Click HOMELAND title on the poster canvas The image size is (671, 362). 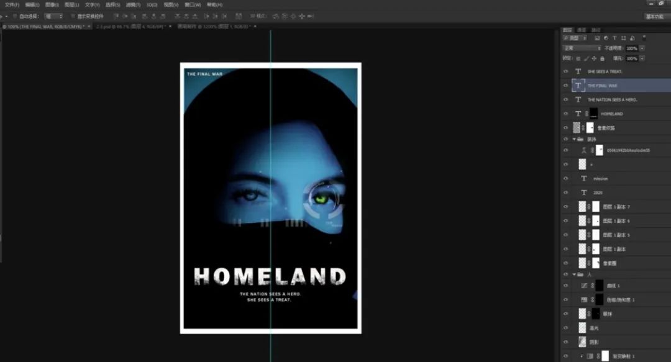click(270, 277)
